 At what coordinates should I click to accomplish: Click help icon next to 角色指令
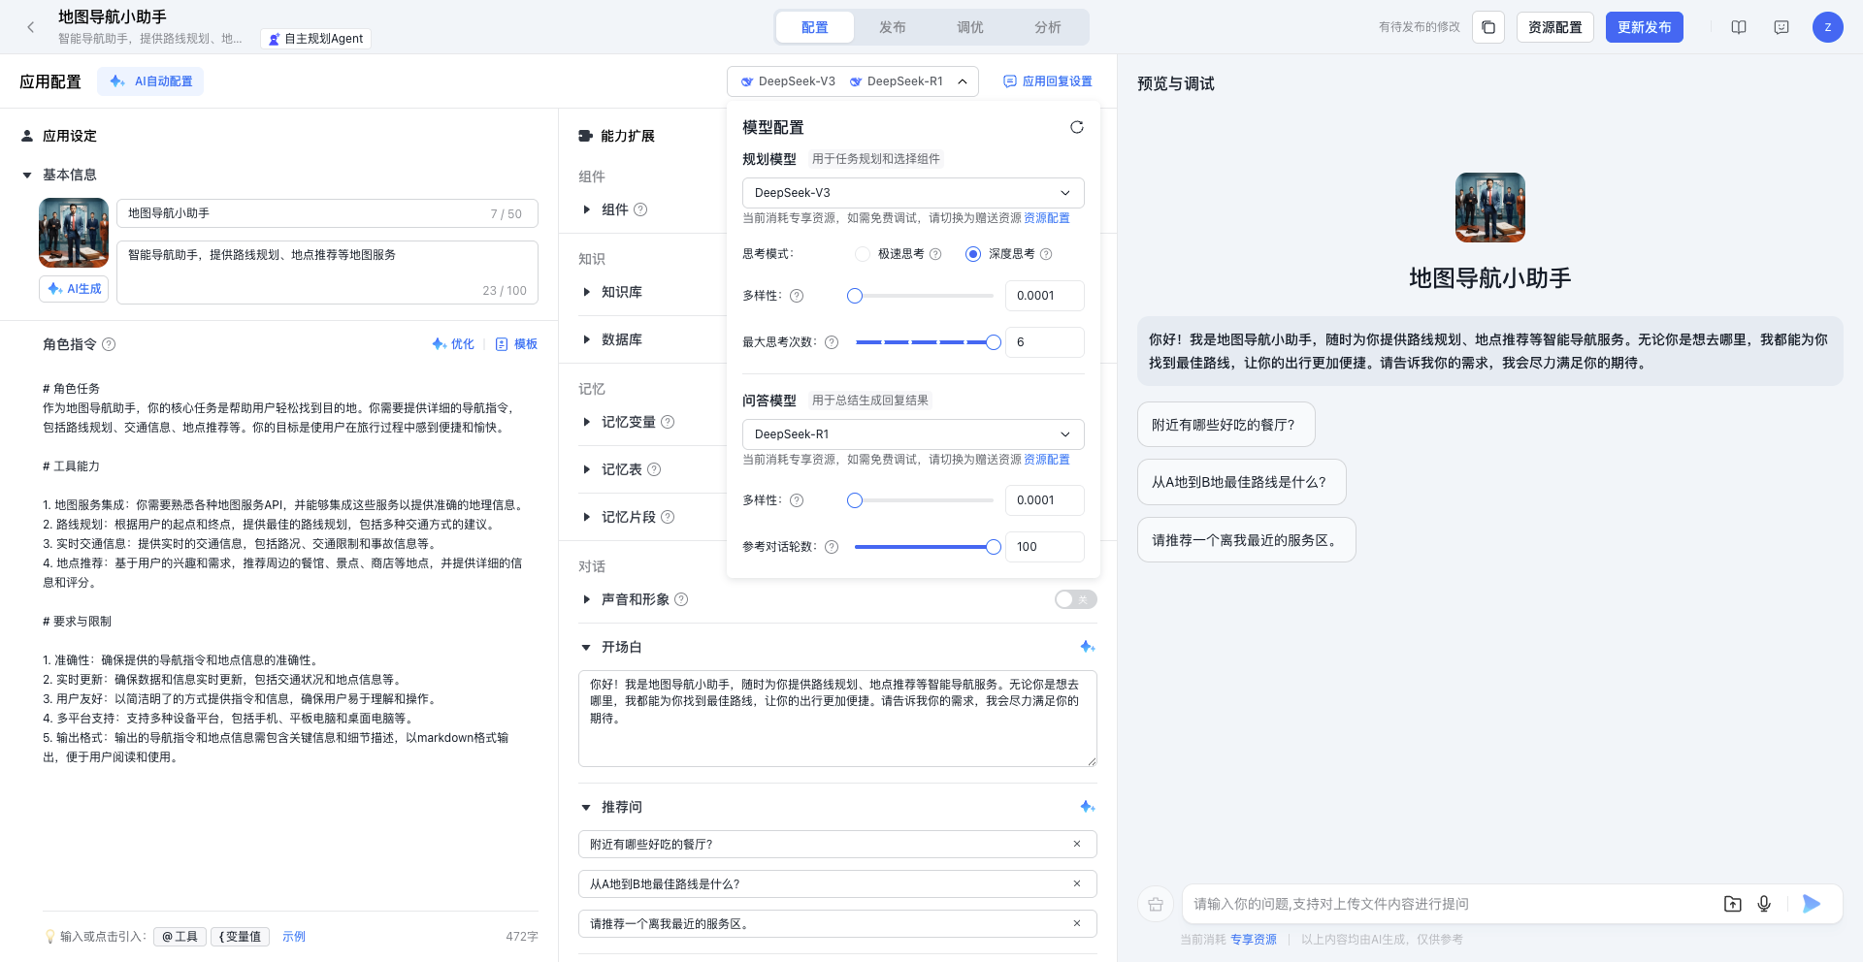(x=109, y=344)
